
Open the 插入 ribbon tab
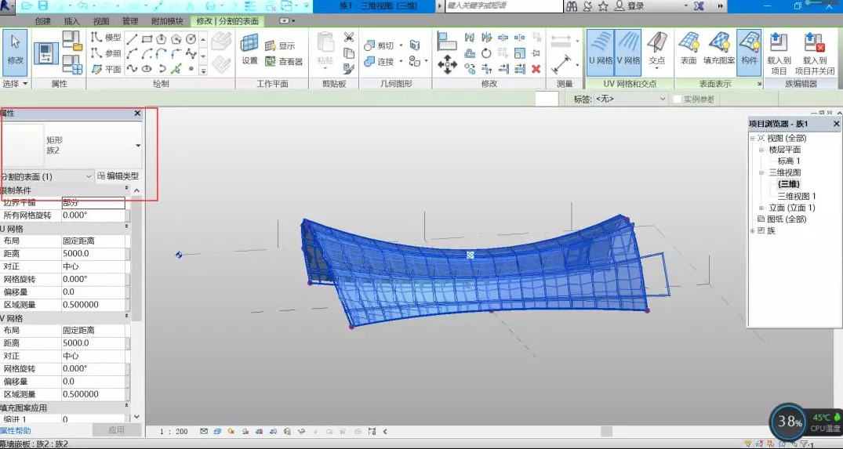coord(71,21)
